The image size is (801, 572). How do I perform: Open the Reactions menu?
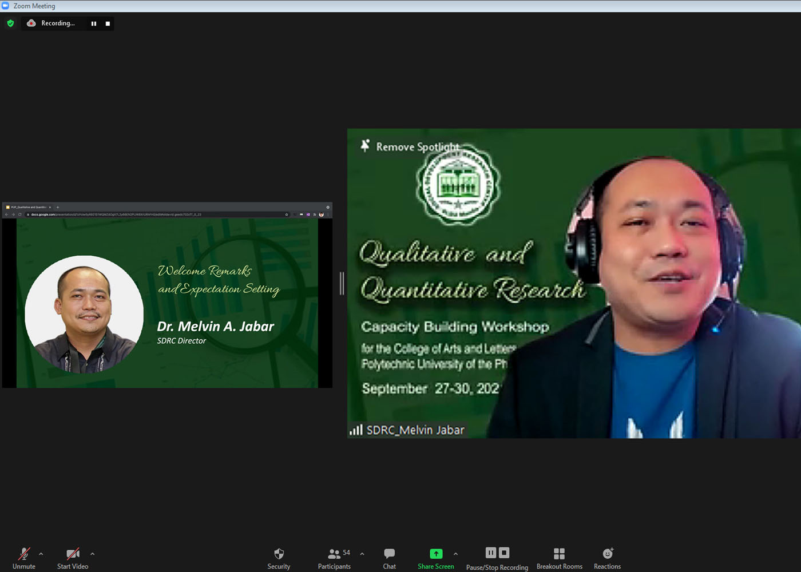(x=607, y=558)
